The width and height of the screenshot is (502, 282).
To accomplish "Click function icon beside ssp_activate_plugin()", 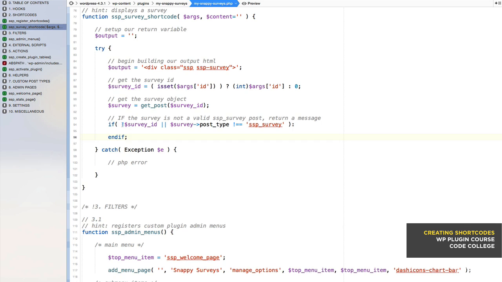I will (x=5, y=69).
